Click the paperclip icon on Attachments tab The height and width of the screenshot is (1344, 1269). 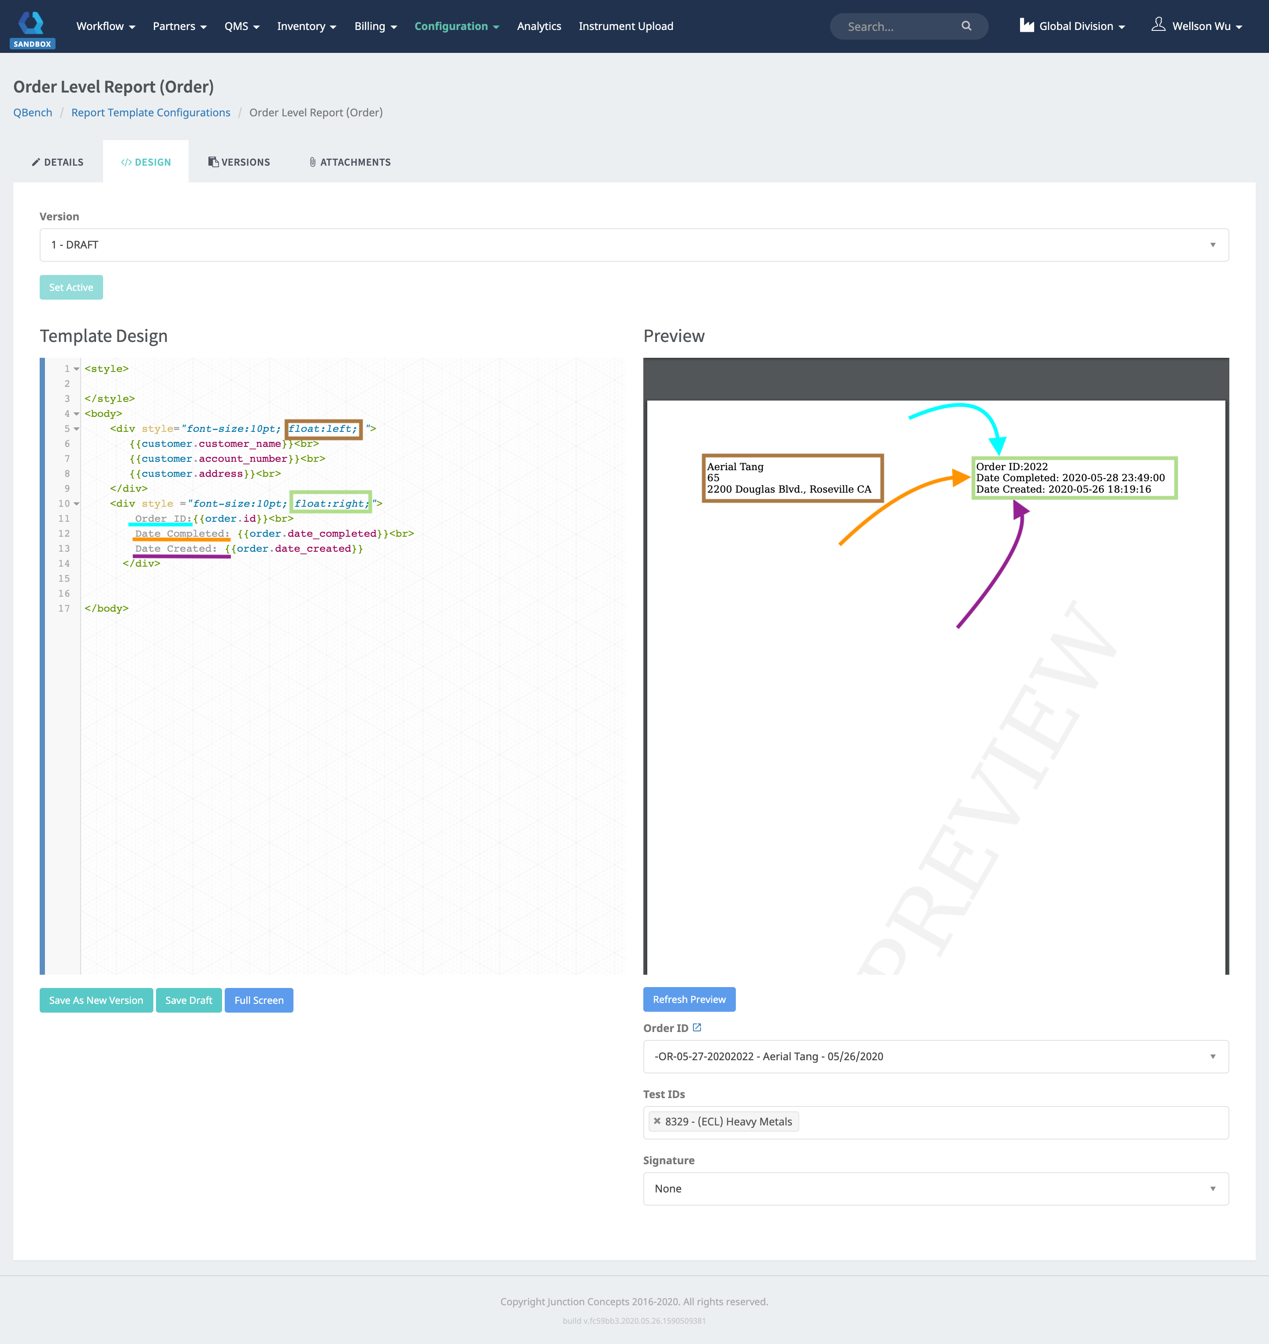[x=312, y=162]
